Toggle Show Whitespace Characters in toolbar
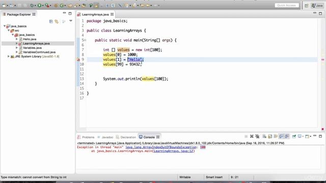This screenshot has width=326, height=183. [x=113, y=6]
